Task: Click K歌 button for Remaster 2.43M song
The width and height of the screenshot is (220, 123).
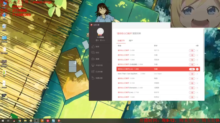Action: [192, 88]
